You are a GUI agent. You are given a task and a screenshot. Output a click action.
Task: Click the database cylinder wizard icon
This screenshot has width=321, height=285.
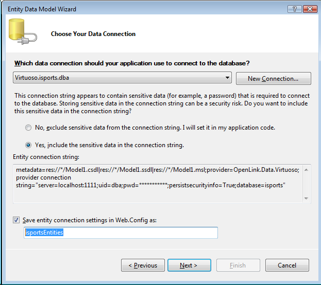pos(20,34)
